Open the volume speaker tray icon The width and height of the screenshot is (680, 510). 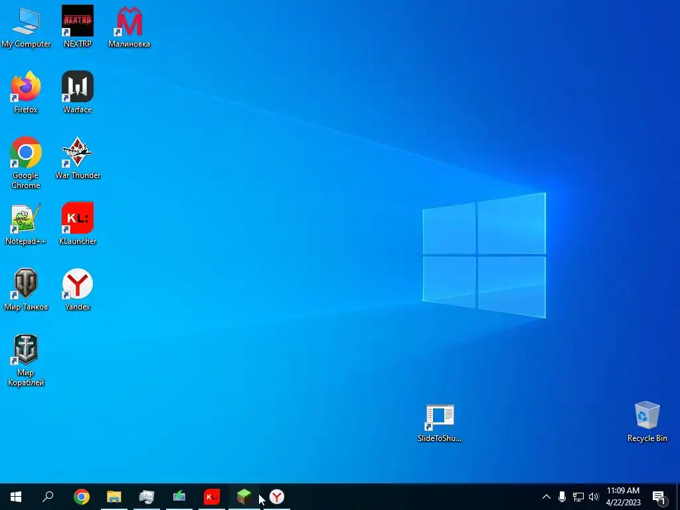tap(594, 497)
